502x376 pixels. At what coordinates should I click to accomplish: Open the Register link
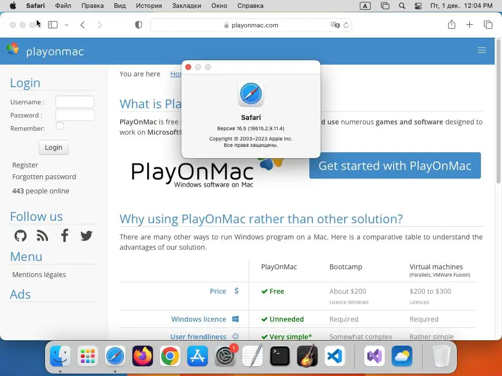pos(25,165)
